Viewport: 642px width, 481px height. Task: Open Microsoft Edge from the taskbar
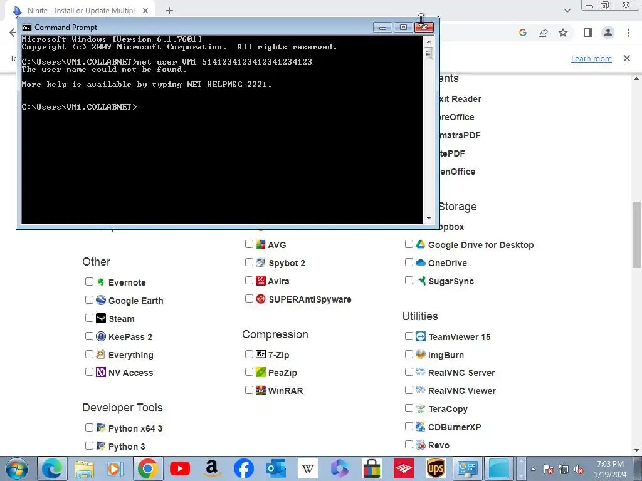point(52,468)
